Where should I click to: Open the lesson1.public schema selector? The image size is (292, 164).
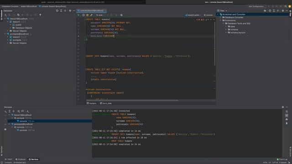(x=193, y=15)
